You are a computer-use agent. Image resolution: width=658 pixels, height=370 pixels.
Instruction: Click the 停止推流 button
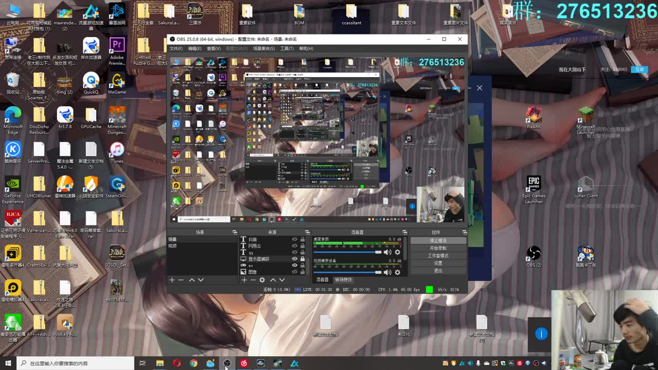438,240
